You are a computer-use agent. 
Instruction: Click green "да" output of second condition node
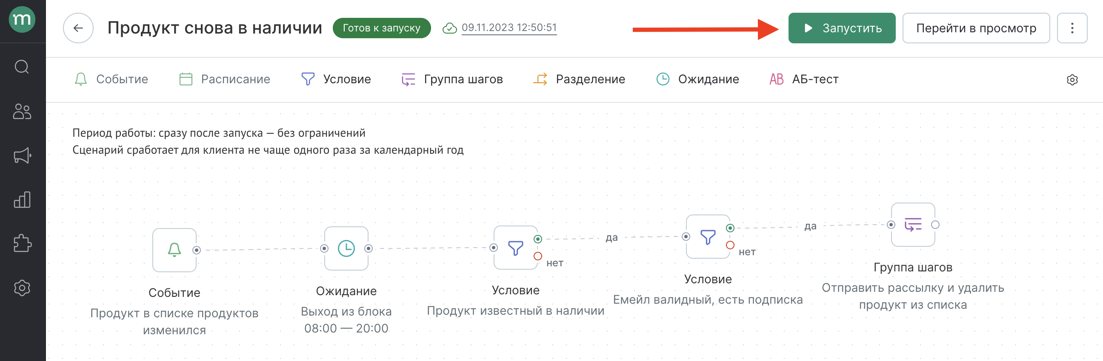[730, 228]
